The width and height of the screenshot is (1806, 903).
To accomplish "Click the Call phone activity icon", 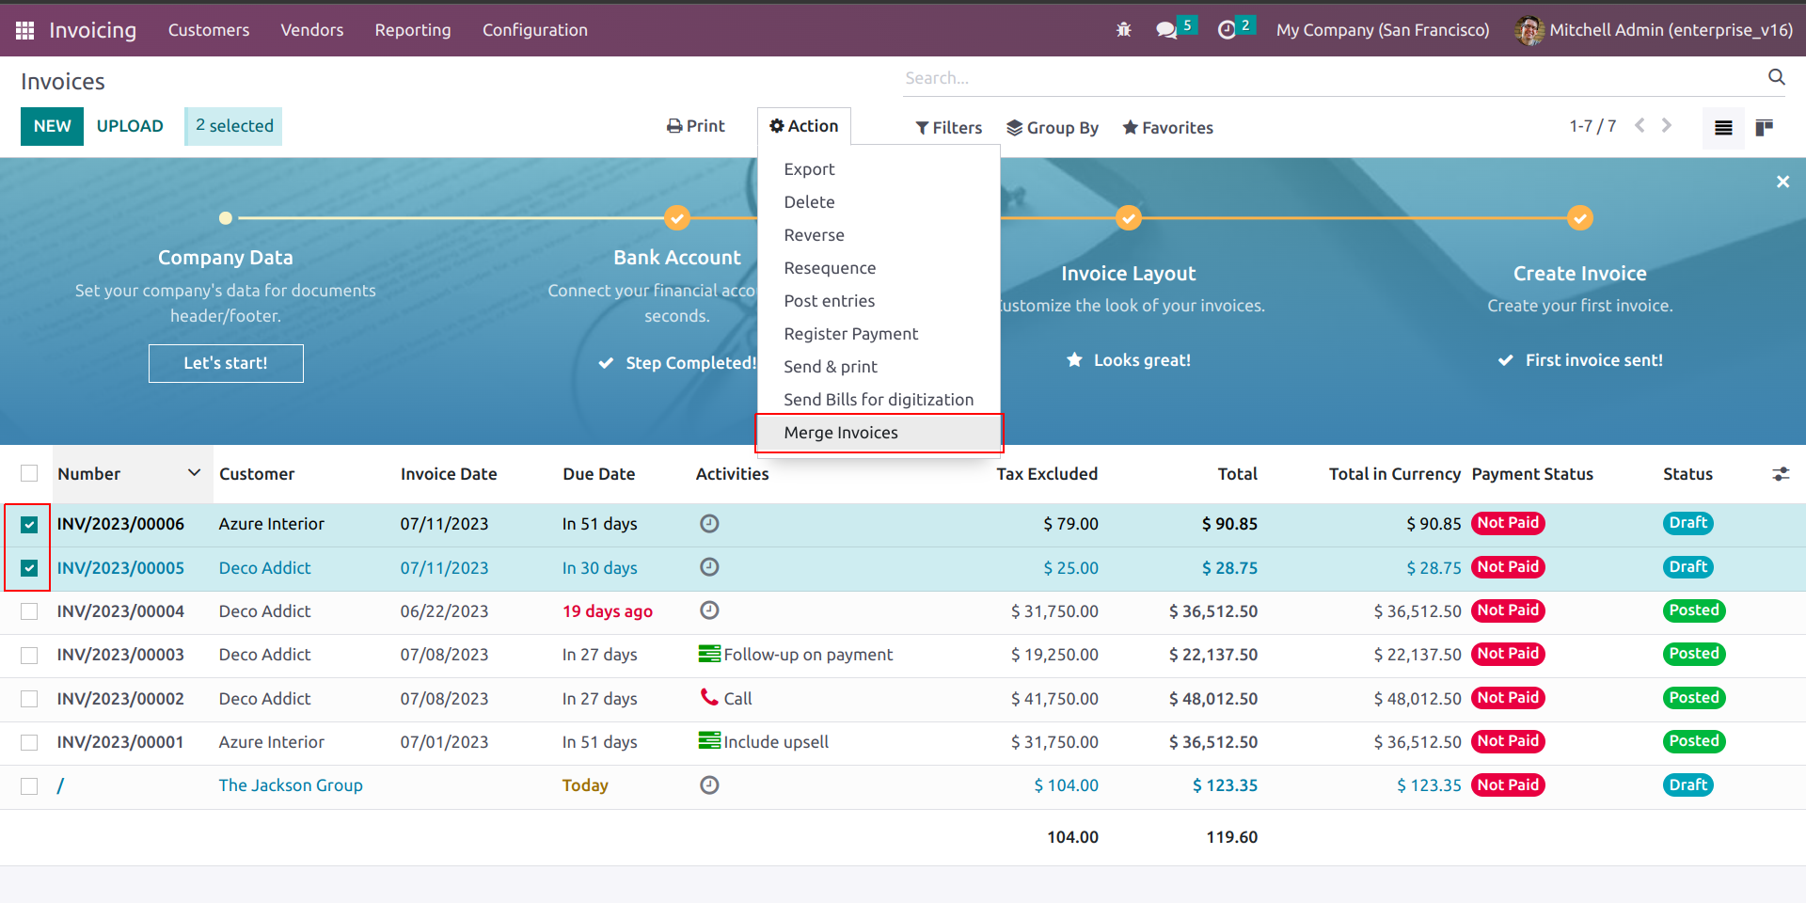I will pos(709,697).
